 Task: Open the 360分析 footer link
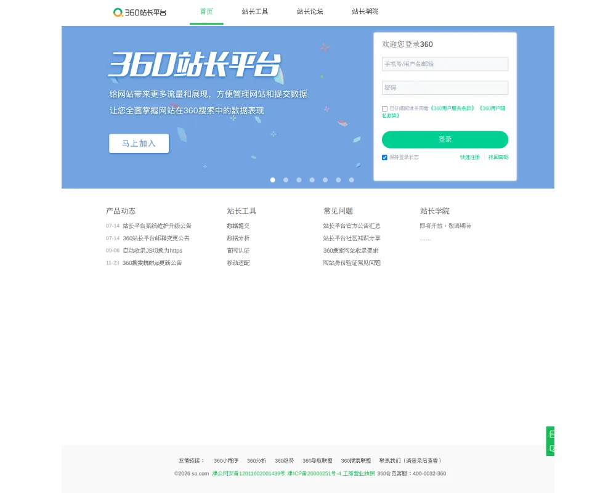[x=256, y=461]
